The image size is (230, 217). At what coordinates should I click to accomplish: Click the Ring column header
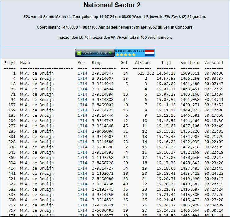[x=97, y=63]
